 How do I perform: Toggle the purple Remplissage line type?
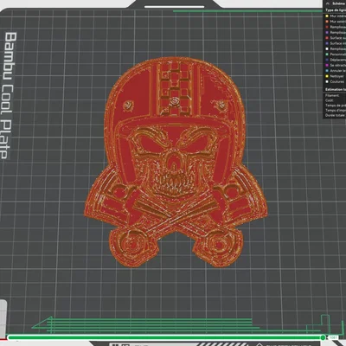coord(336,33)
